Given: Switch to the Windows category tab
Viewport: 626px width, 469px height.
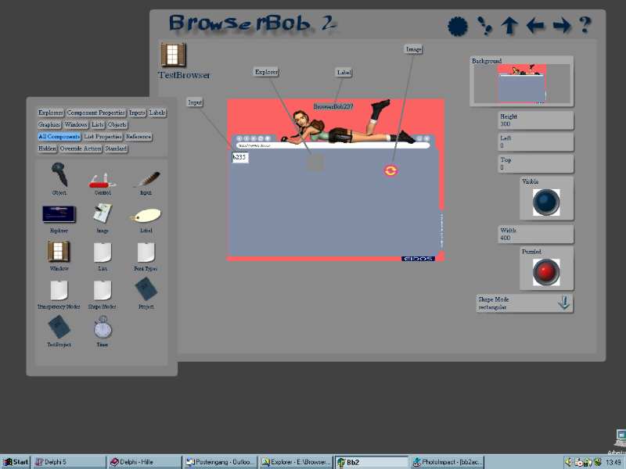Looking at the screenshot, I should tap(76, 125).
